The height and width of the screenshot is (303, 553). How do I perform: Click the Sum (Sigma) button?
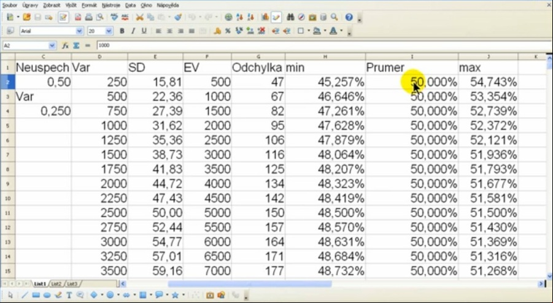tap(76, 45)
